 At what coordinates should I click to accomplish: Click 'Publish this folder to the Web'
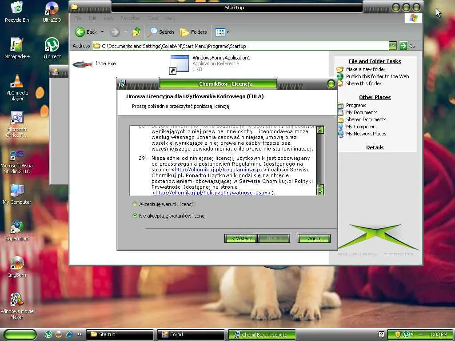click(377, 76)
